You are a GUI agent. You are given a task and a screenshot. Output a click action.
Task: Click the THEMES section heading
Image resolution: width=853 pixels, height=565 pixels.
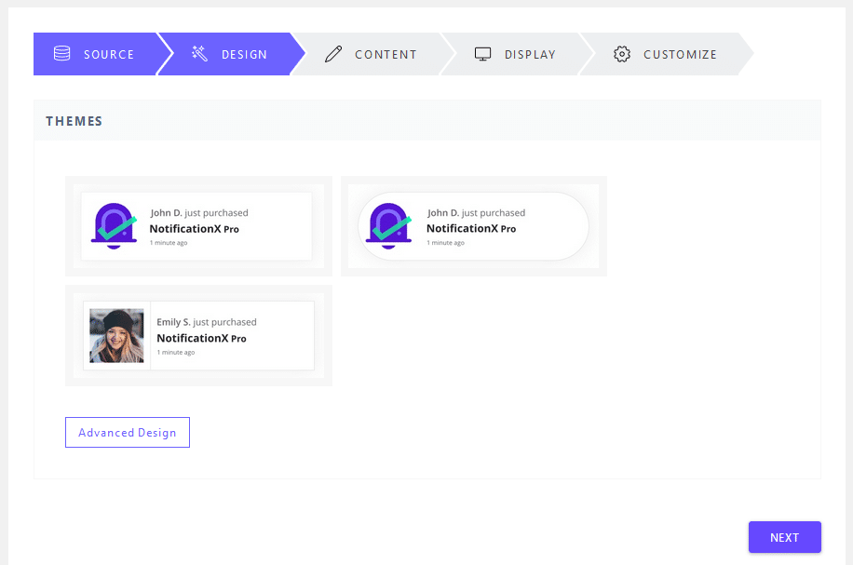(x=74, y=121)
